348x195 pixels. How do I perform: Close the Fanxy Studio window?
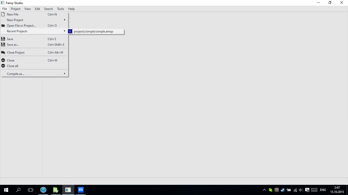(x=342, y=3)
